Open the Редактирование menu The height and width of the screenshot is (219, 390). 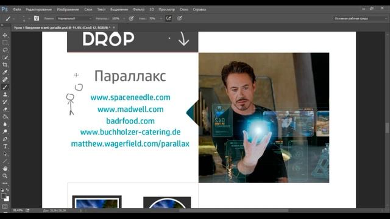[x=39, y=10]
